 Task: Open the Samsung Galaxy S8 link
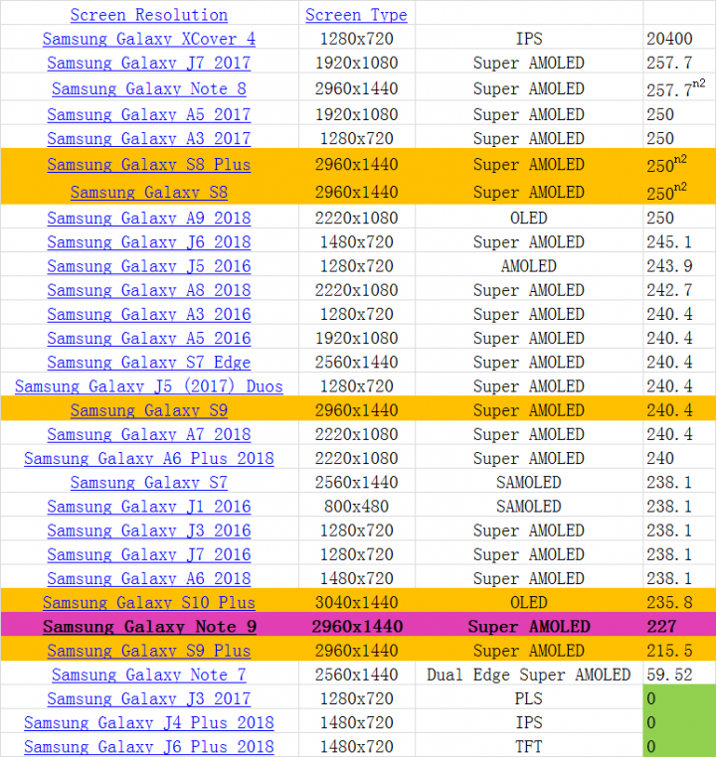point(149,192)
